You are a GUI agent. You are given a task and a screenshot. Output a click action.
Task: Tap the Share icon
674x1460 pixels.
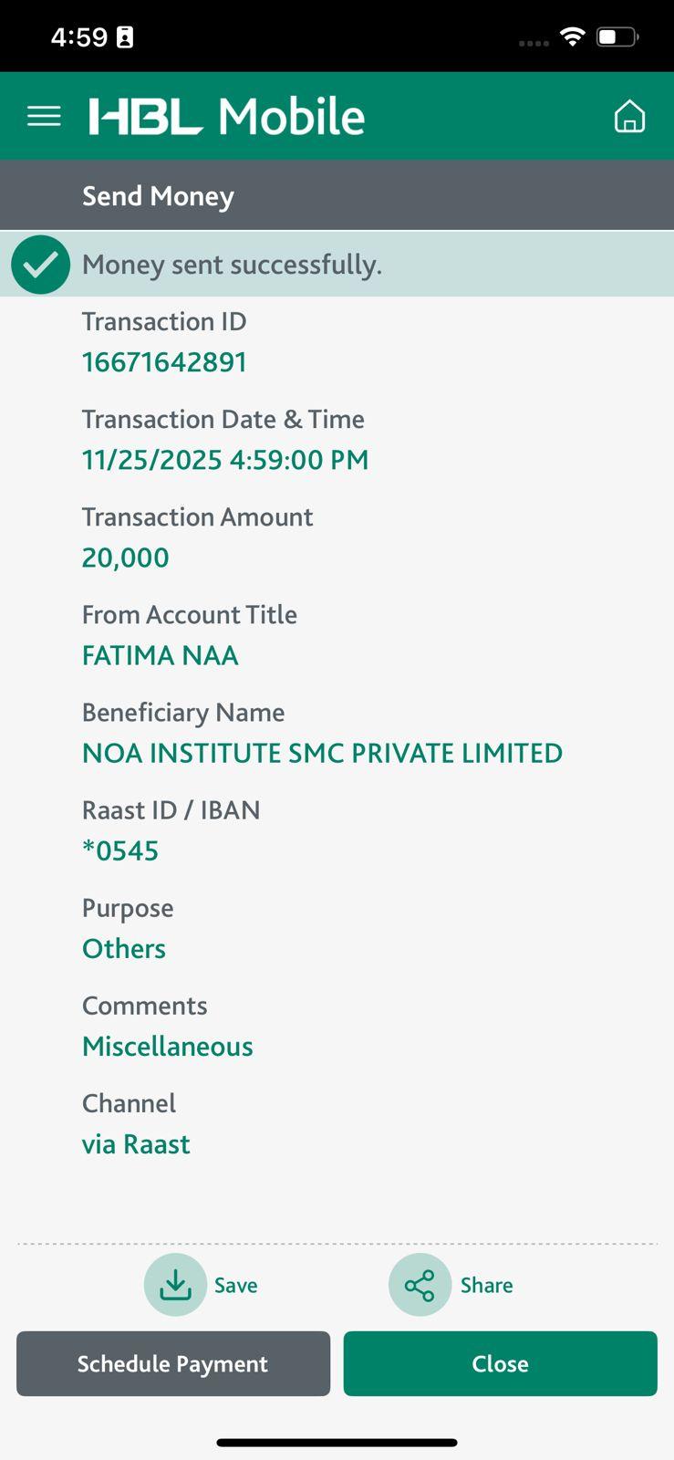420,1285
